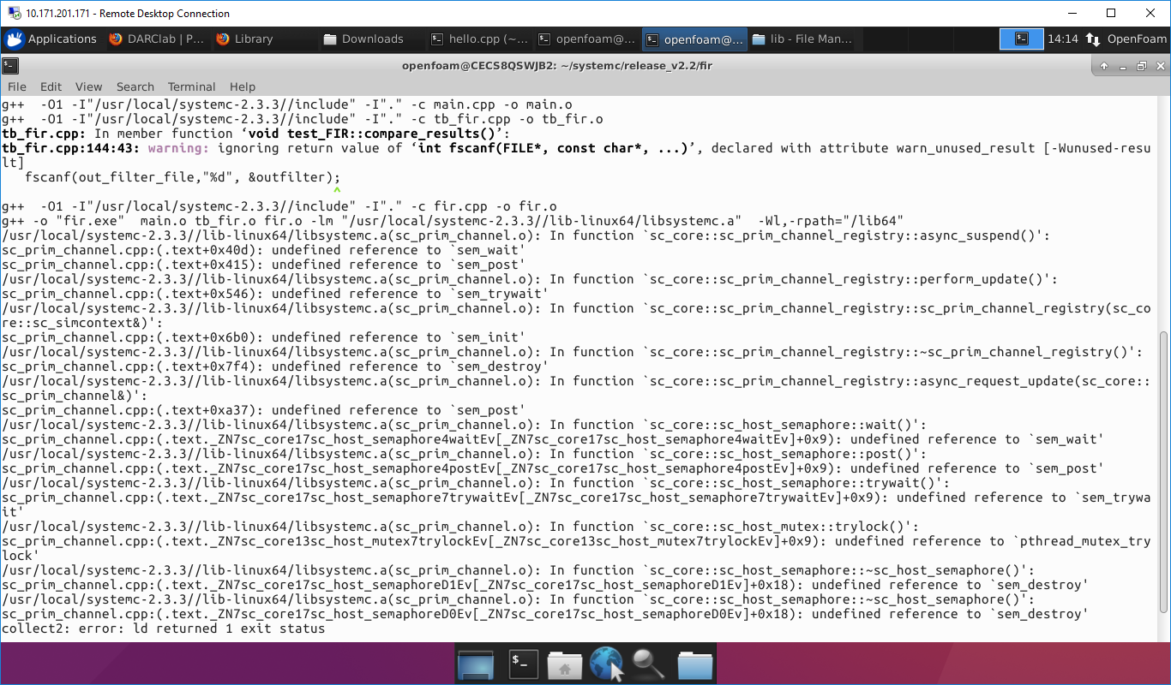Open the Show Desktop dock icon
The height and width of the screenshot is (685, 1171).
(x=476, y=664)
